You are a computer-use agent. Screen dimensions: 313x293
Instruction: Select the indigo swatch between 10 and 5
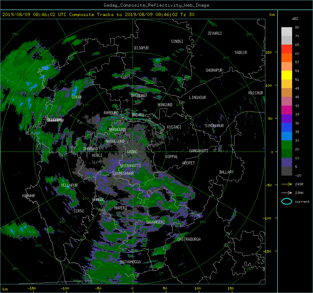(287, 162)
